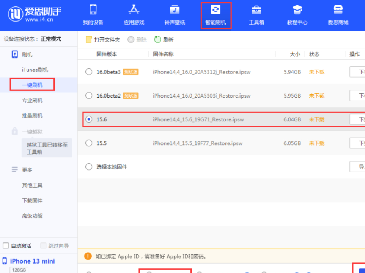The width and height of the screenshot is (365, 273).
Task: Click the 6.05GB size value
Action: (292, 143)
